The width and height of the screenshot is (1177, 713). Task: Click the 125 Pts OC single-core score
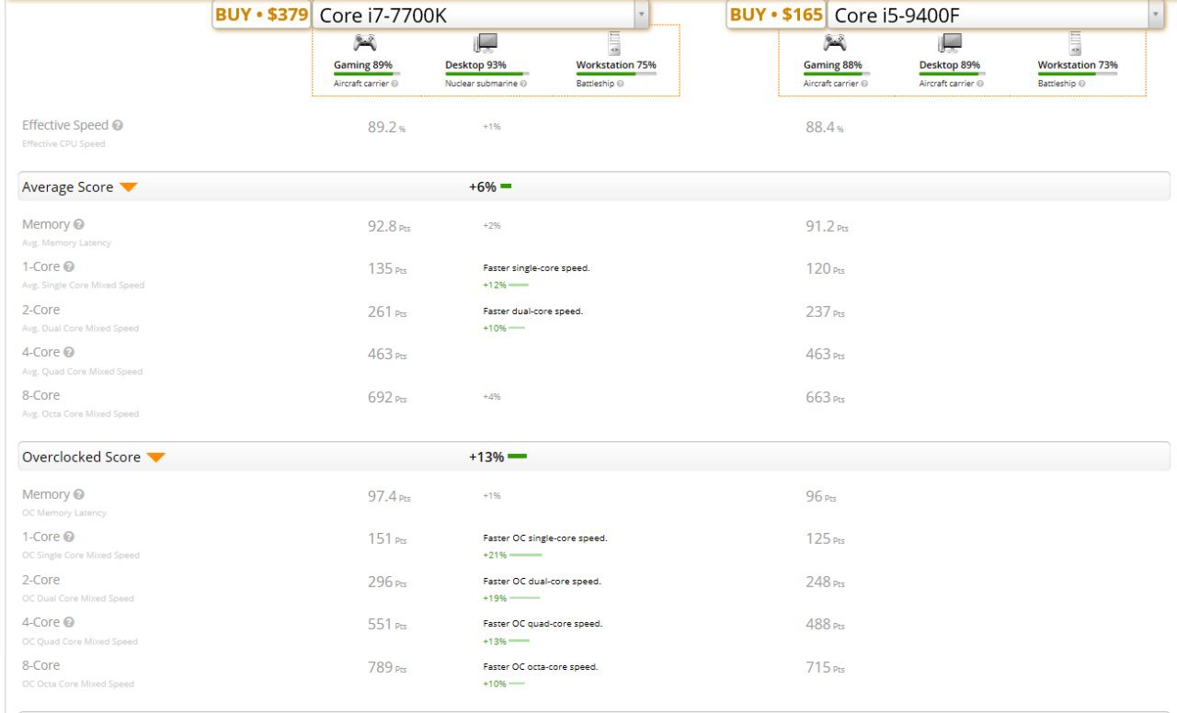tap(825, 539)
